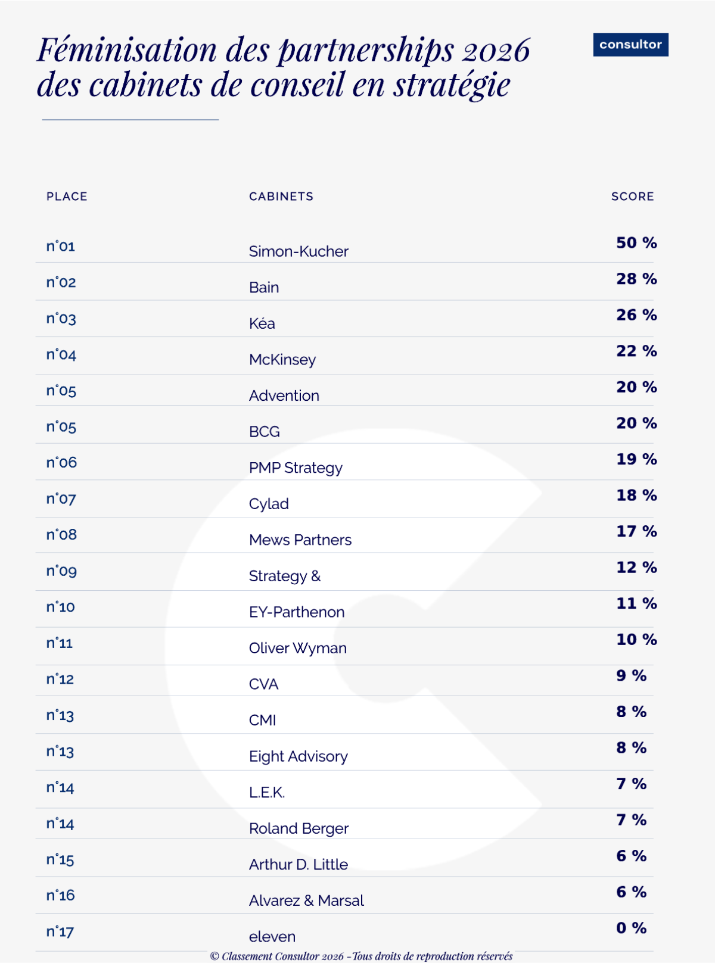Click the SCORE column header
Screen dimensions: 715x963
(x=632, y=197)
